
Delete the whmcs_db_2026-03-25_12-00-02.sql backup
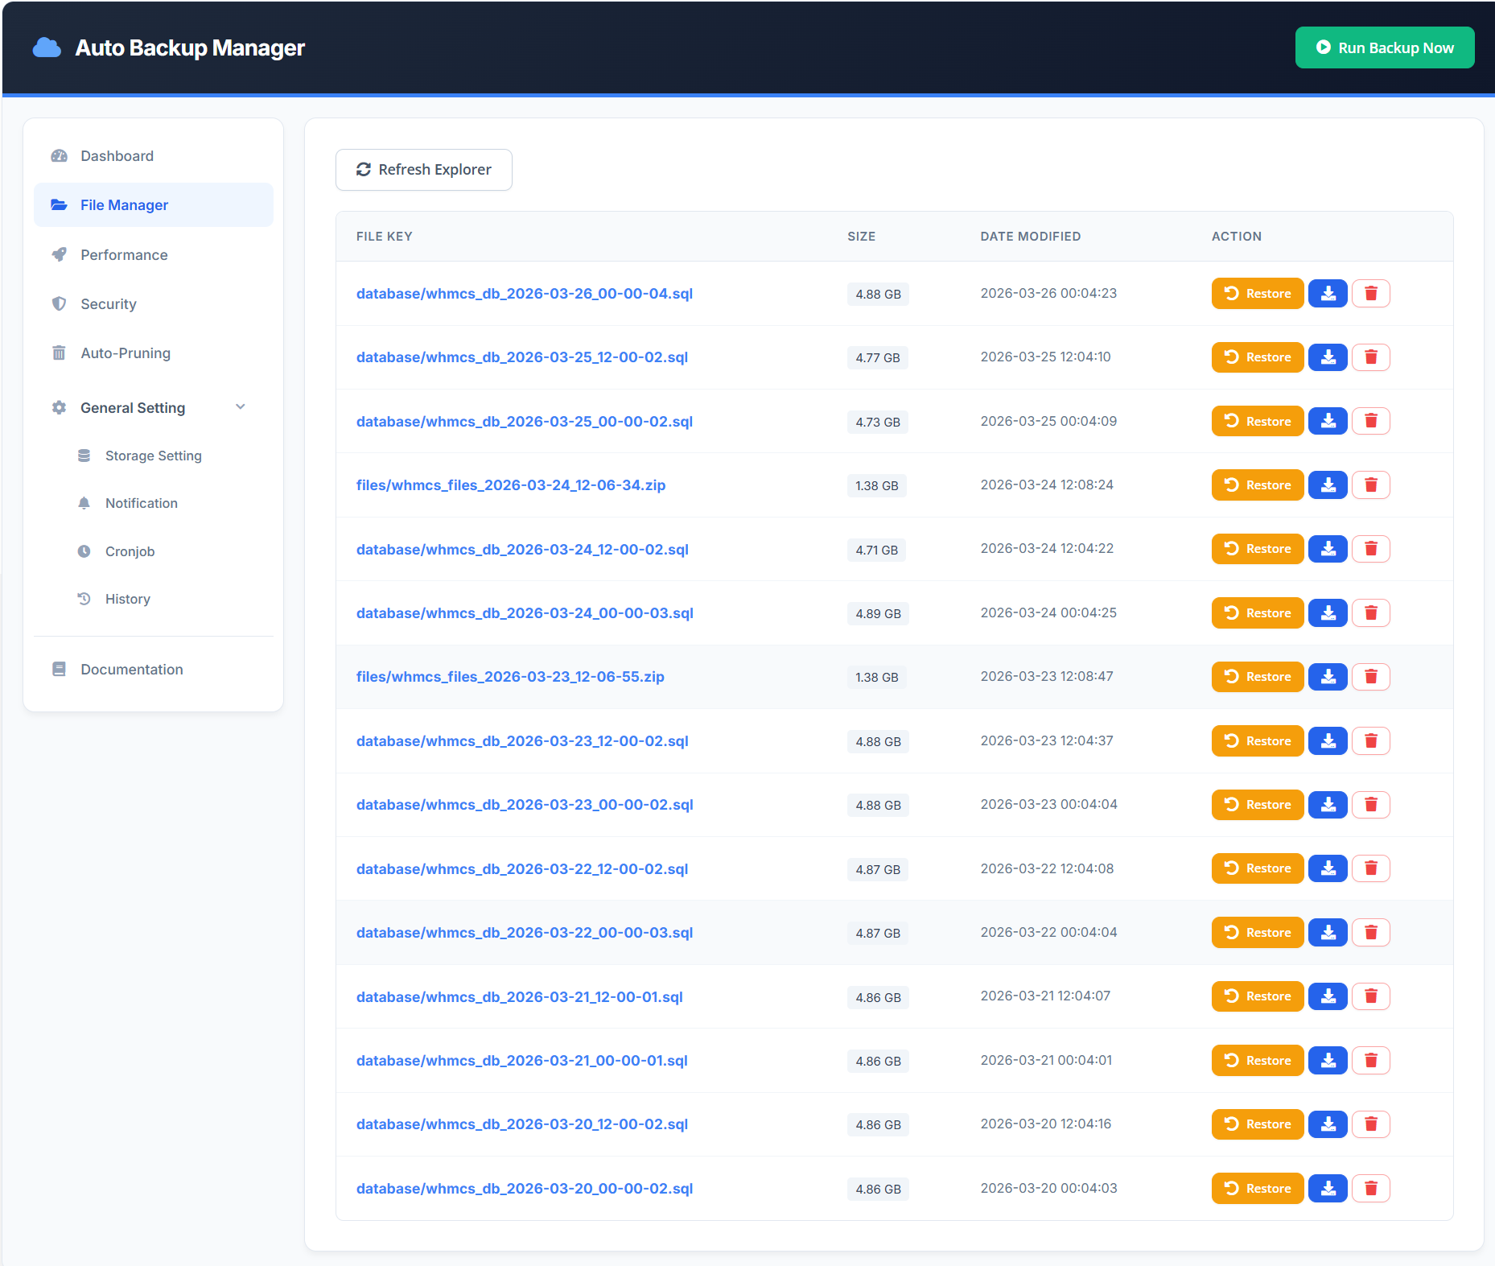[1371, 357]
